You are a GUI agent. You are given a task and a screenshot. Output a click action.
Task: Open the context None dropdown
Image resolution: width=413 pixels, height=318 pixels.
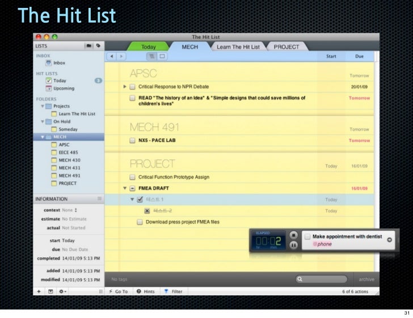click(70, 210)
